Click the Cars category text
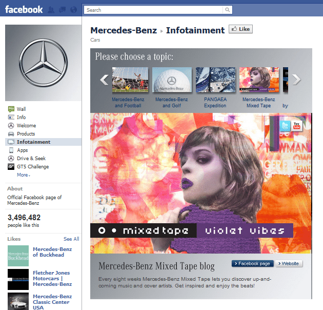This screenshot has width=323, height=310. [95, 40]
